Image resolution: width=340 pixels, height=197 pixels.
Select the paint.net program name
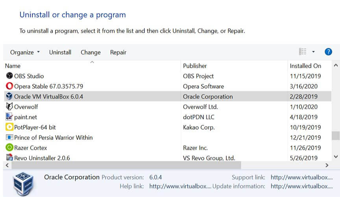(x=26, y=117)
